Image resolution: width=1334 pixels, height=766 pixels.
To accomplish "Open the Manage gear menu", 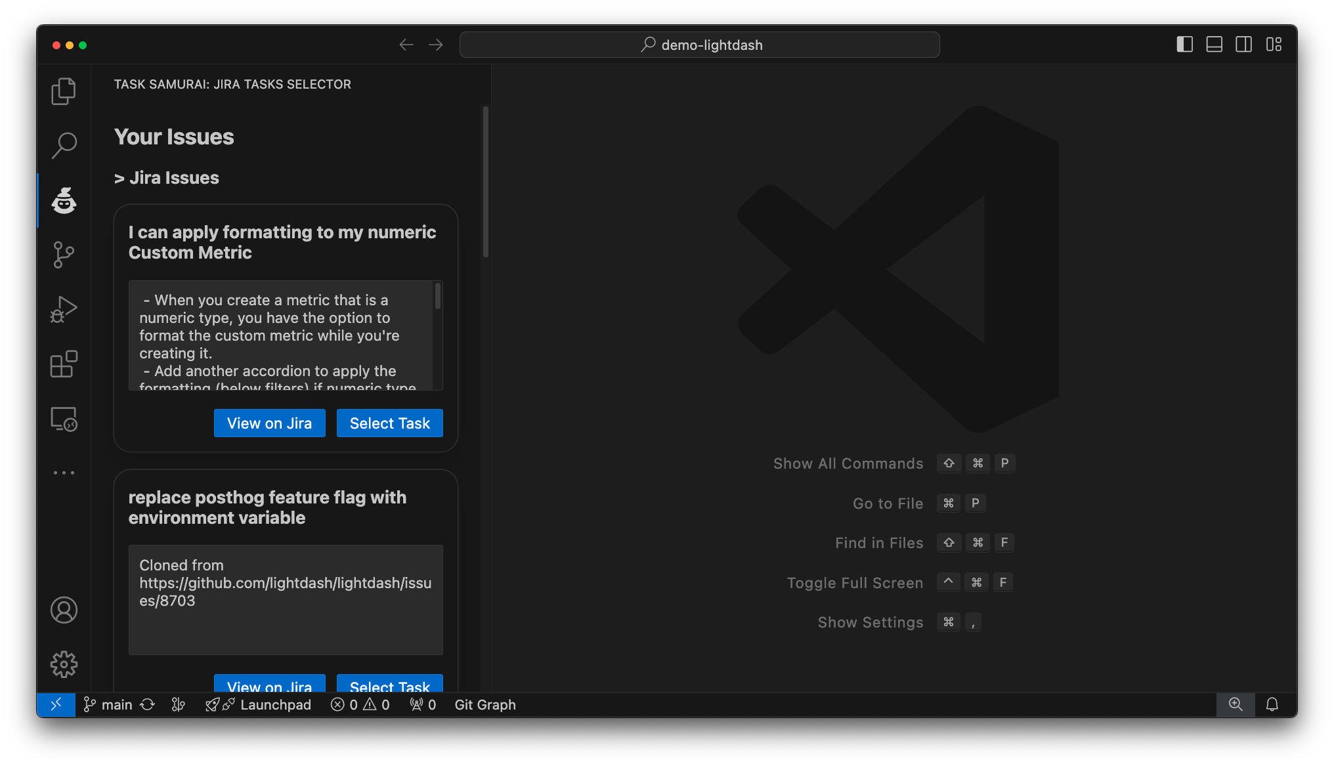I will point(63,664).
